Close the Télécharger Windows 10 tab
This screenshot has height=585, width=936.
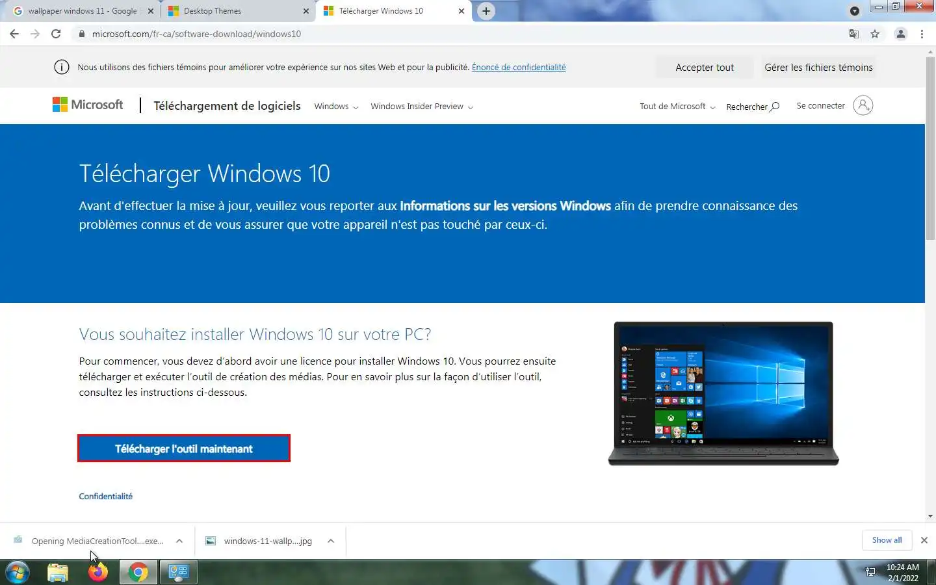coord(461,11)
